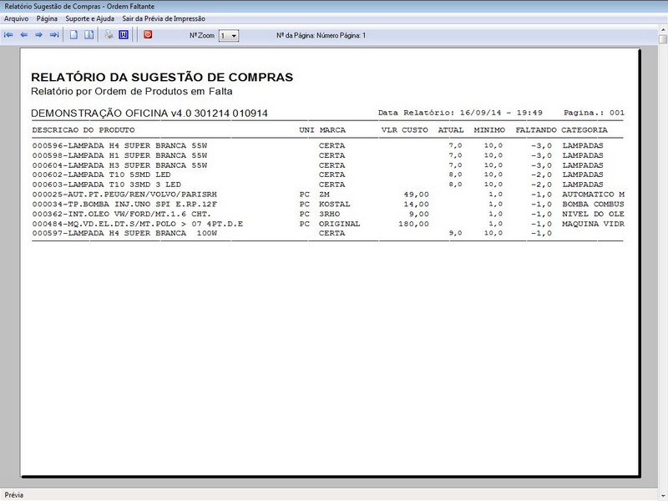The width and height of the screenshot is (668, 501).
Task: Jump to the last page arrow icon
Action: point(54,35)
